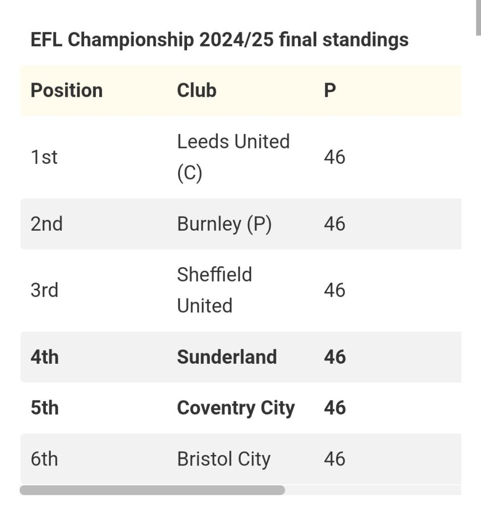Click the Bristol City club cell

[x=223, y=459]
